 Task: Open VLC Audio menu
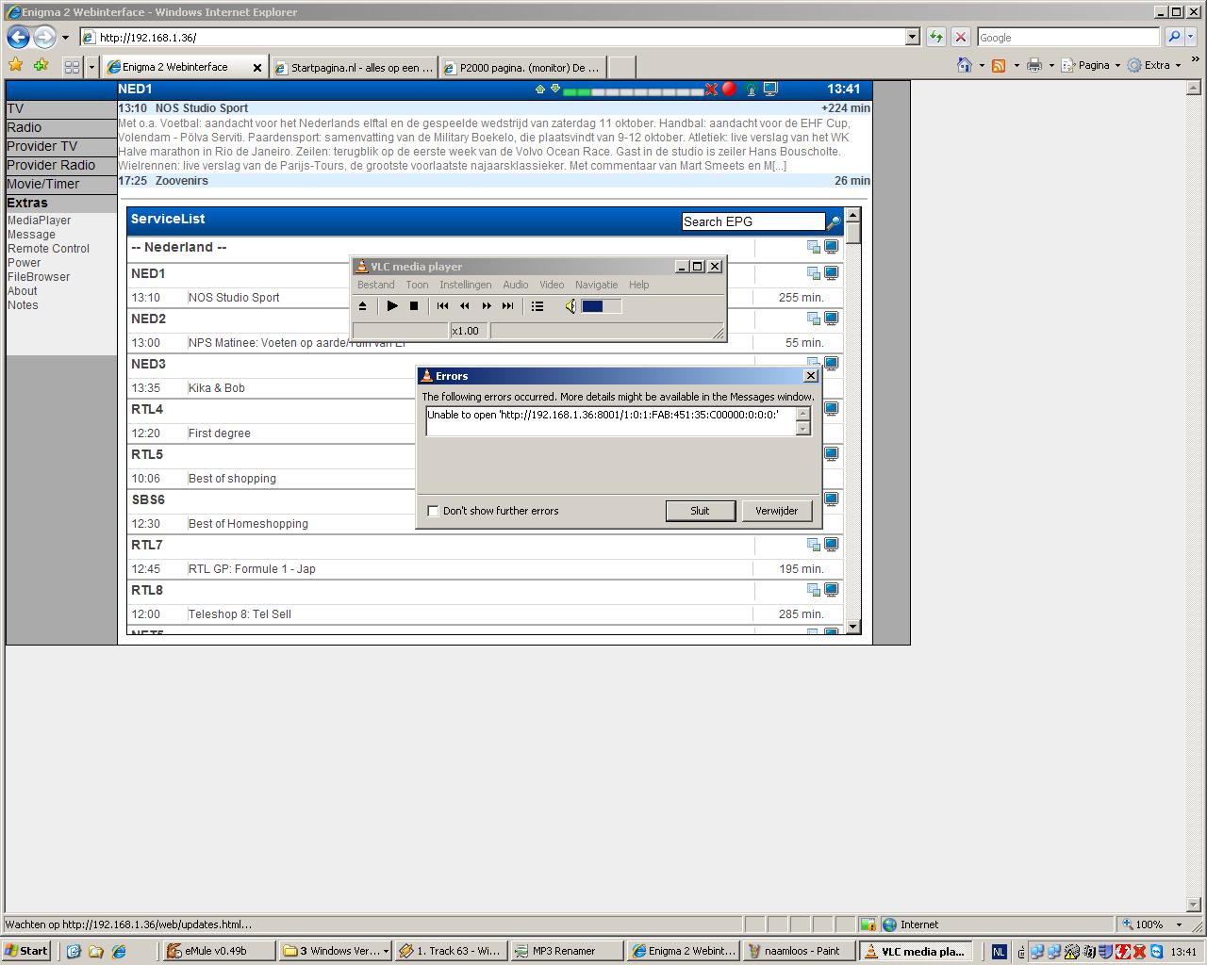click(x=515, y=285)
